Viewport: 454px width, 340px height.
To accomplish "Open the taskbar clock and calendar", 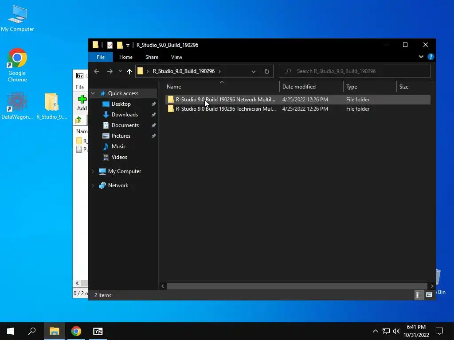I will click(x=416, y=331).
